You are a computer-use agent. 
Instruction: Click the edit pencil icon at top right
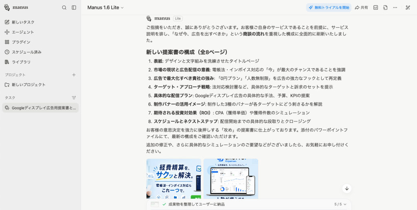pos(408,8)
